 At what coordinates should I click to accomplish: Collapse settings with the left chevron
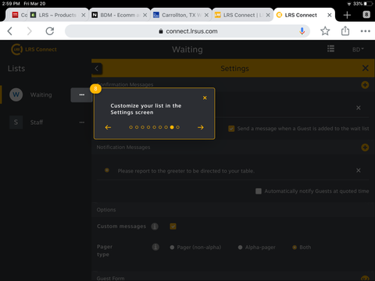pos(97,69)
